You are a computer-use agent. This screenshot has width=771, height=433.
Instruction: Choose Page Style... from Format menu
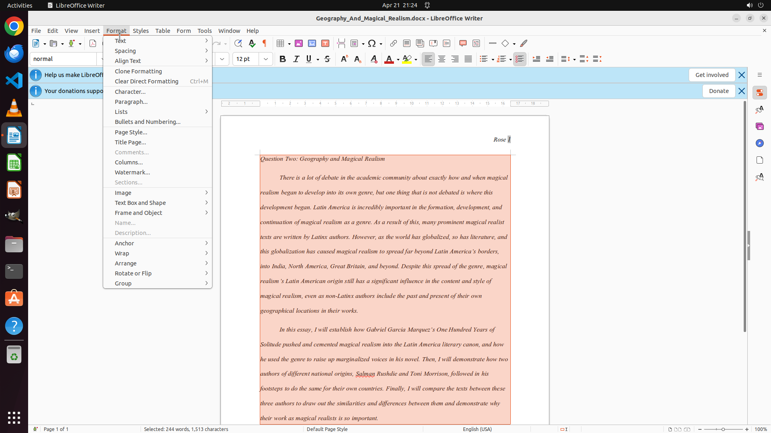pos(131,132)
